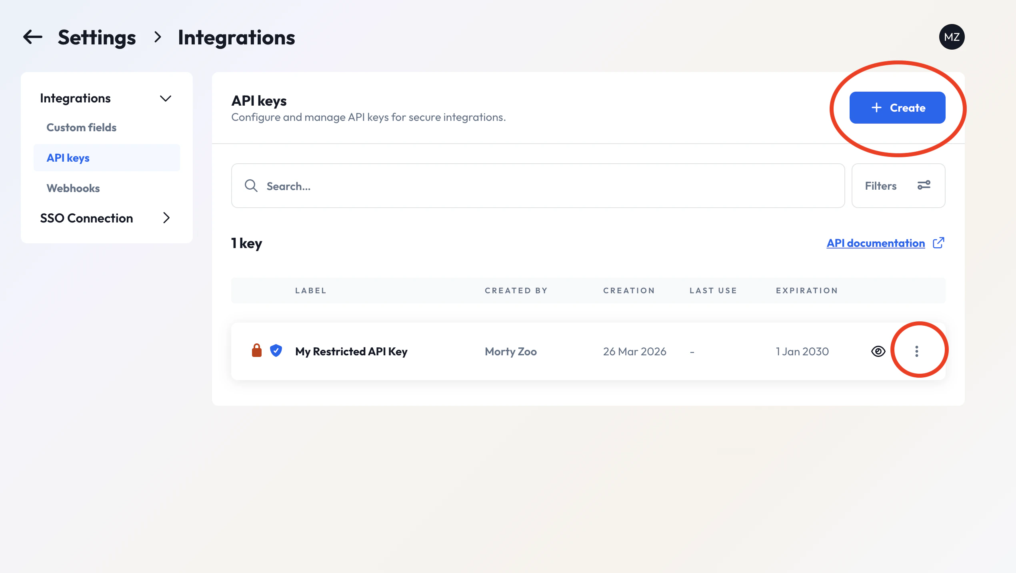Click the back arrow beside Settings
Viewport: 1016px width, 573px height.
tap(33, 37)
